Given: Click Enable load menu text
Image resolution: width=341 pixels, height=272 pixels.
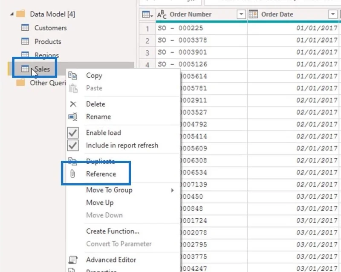Looking at the screenshot, I should point(103,133).
